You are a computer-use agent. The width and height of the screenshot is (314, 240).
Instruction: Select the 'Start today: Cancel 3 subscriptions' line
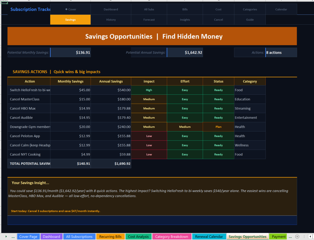[x=55, y=211]
